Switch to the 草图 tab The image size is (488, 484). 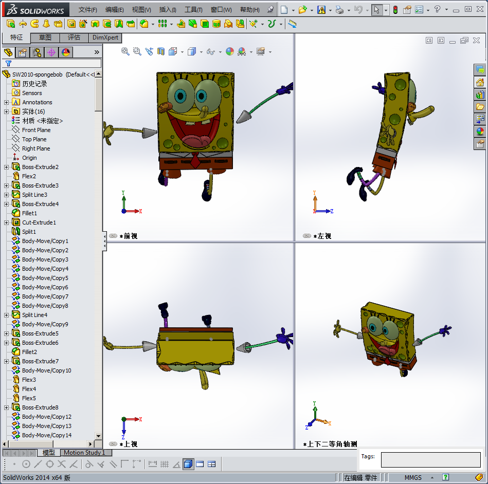coord(45,38)
